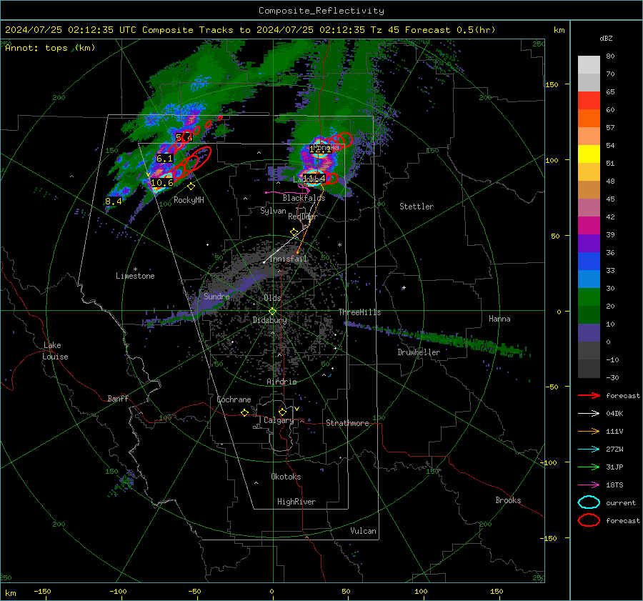Image resolution: width=643 pixels, height=601 pixels.
Task: Click the cyan 27ZW track arrow
Action: coord(589,449)
